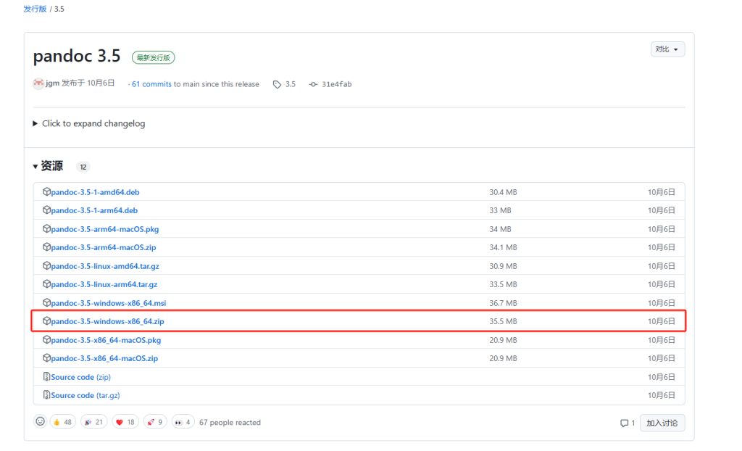
Task: Click the package icon for pandoc-3.5-1-amd64.deb
Action: point(46,192)
